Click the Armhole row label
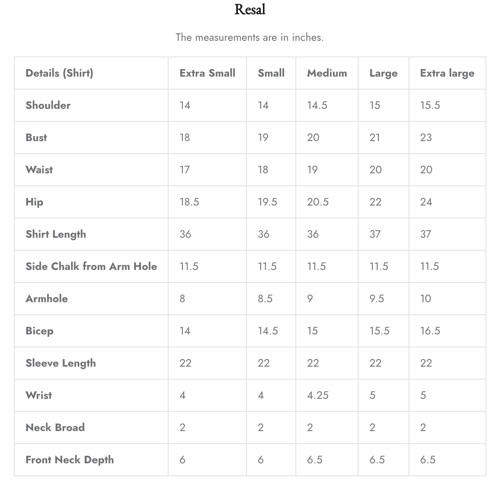The image size is (498, 488). pos(47,299)
